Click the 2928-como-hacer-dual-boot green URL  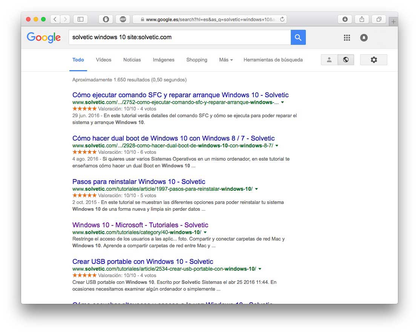(x=173, y=146)
